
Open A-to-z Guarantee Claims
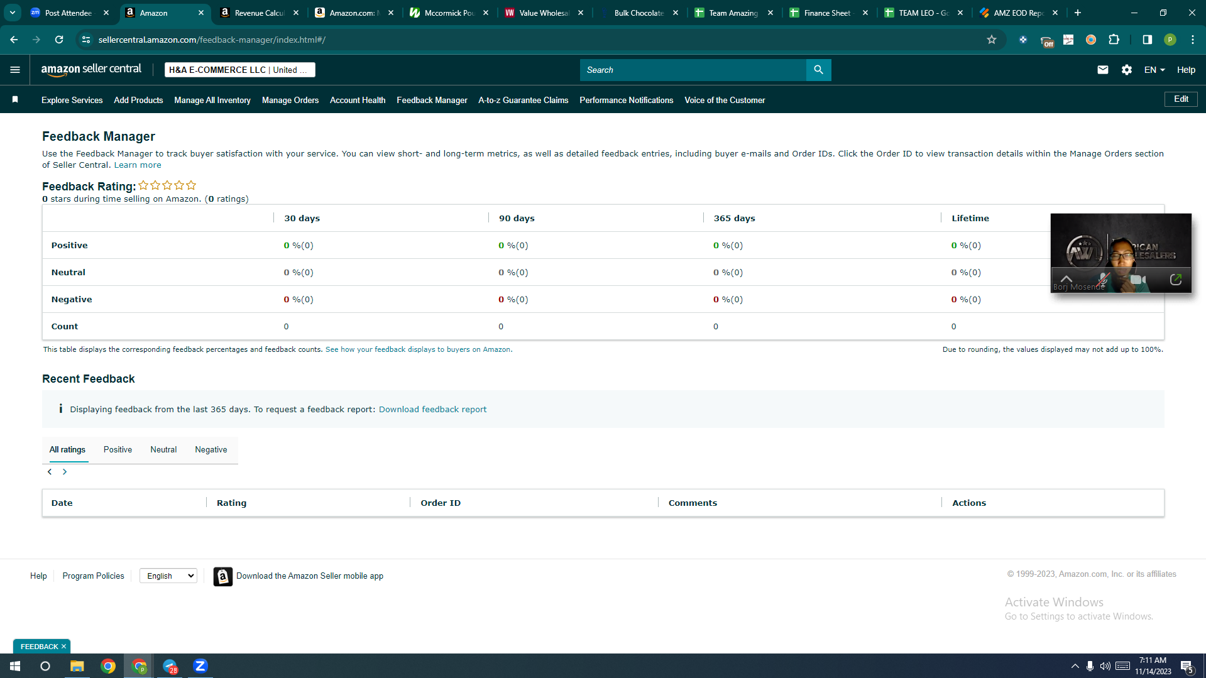523,100
